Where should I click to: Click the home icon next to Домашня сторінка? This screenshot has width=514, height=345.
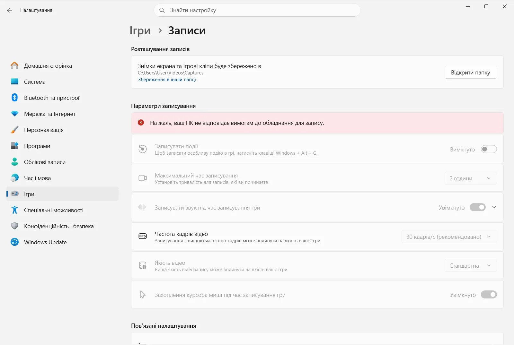coord(14,65)
